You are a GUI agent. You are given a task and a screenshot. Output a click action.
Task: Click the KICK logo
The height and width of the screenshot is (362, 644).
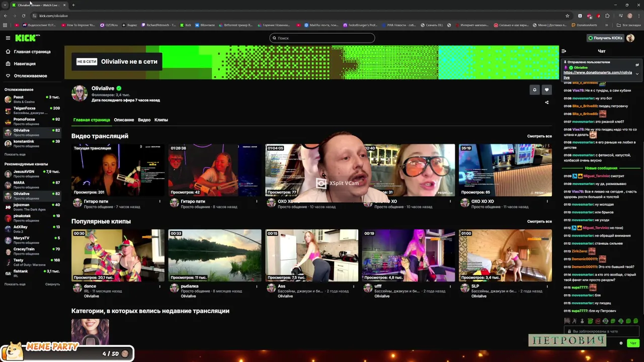tap(27, 38)
